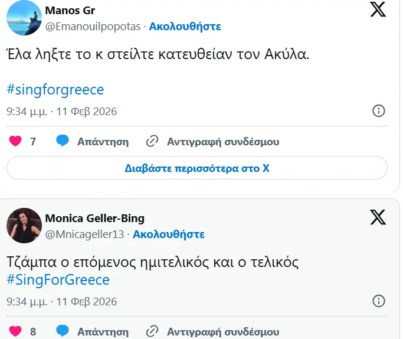Screen dimensions: 403x339
Task: Follow @Mnicageller13 via Ακολουθήστε link
Action: (168, 234)
